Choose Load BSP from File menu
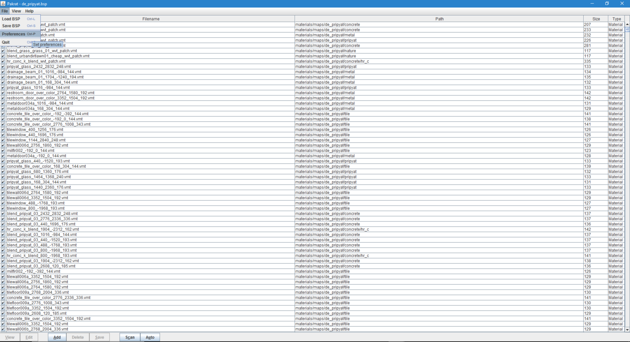Screen dimensions: 630x342 [11, 19]
